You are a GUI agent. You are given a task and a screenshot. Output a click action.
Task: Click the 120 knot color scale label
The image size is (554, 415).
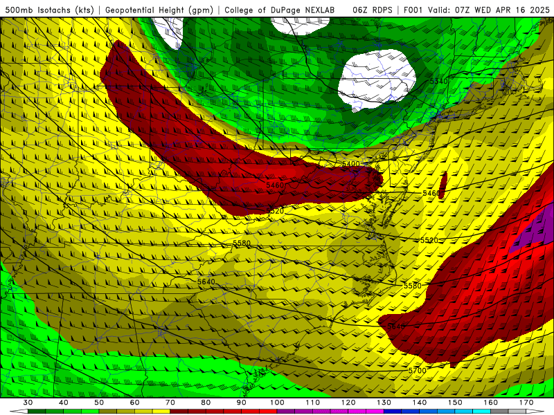[x=348, y=403]
